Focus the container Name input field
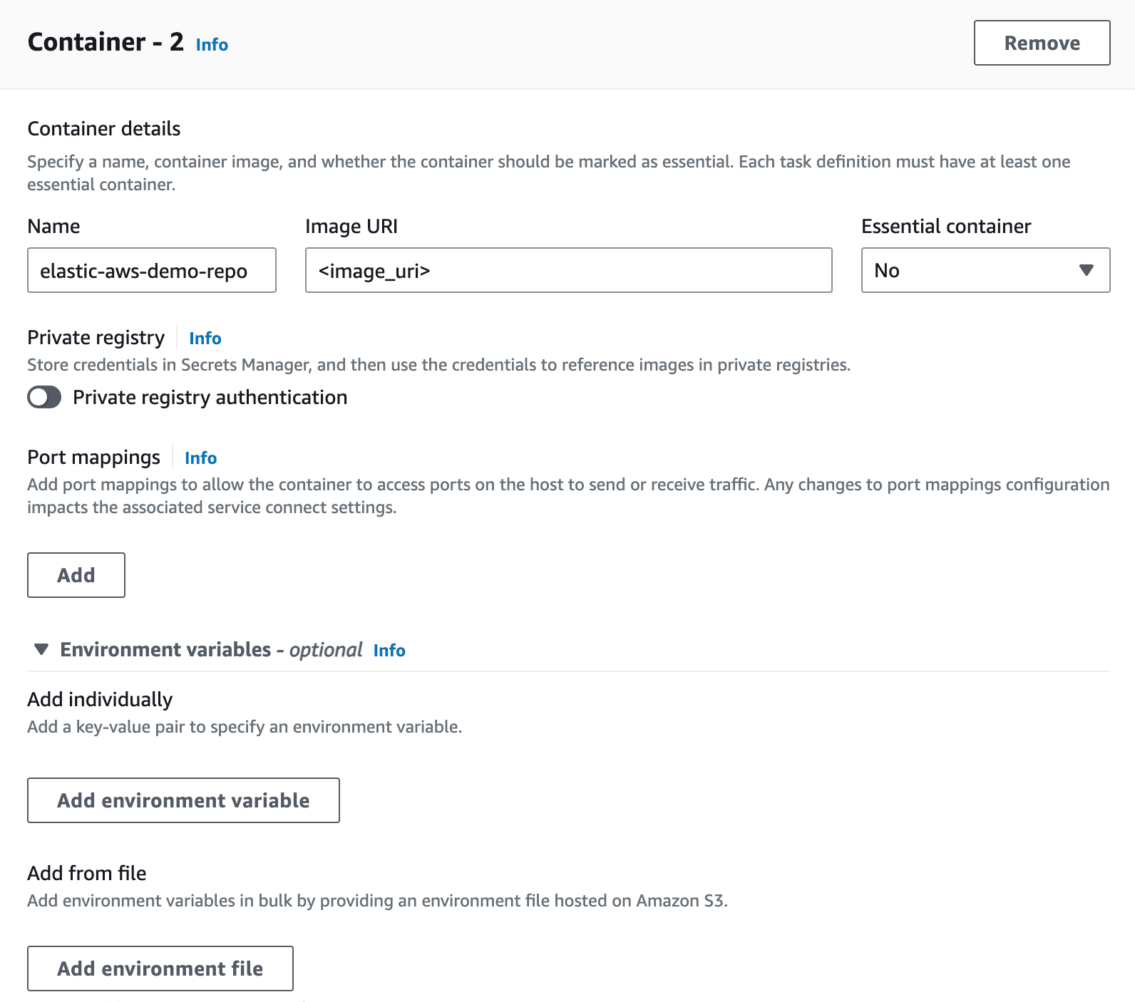 [x=151, y=270]
